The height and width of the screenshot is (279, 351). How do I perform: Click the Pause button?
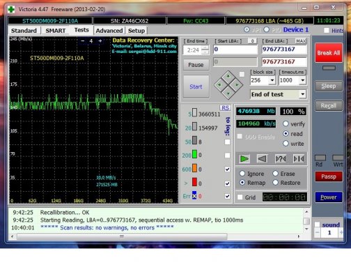(196, 65)
